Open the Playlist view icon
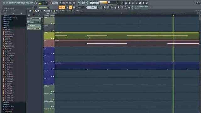The width and height of the screenshot is (201, 113). tap(101, 8)
